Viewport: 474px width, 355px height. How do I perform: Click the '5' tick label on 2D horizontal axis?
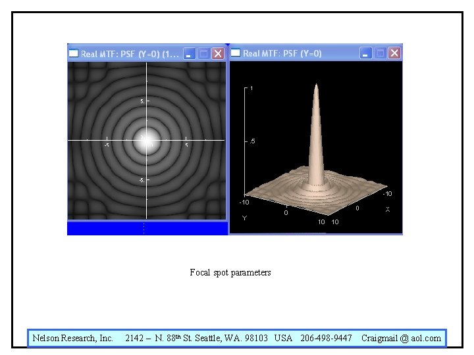tap(186, 145)
